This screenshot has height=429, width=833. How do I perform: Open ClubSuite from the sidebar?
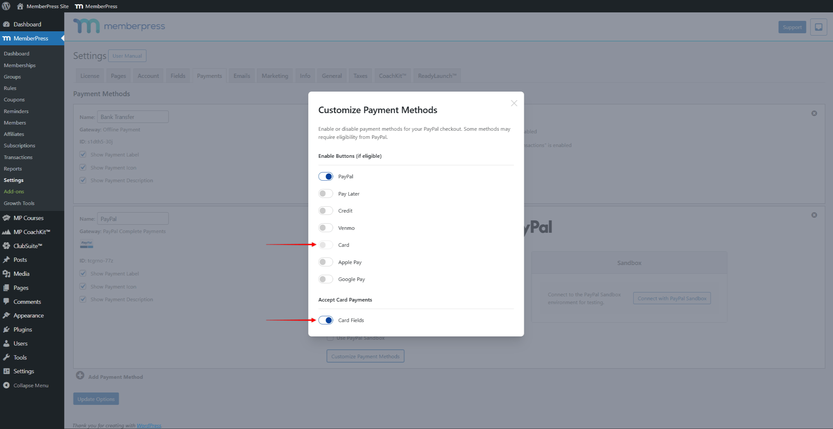(x=28, y=245)
